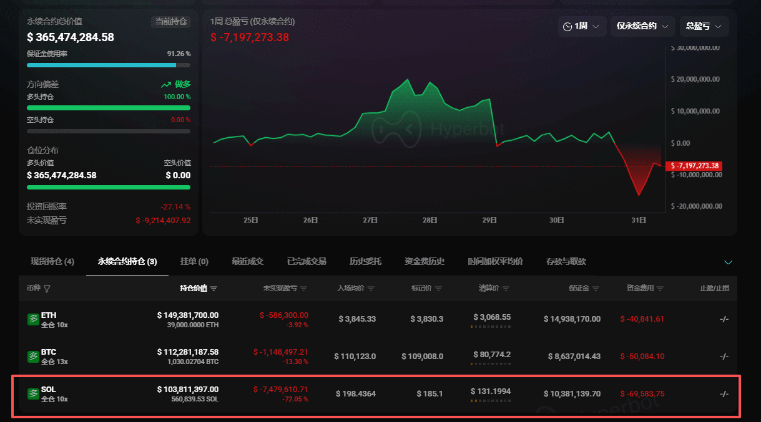Click the 未实现盈亏 column sort icon
This screenshot has width=761, height=422.
click(x=303, y=289)
